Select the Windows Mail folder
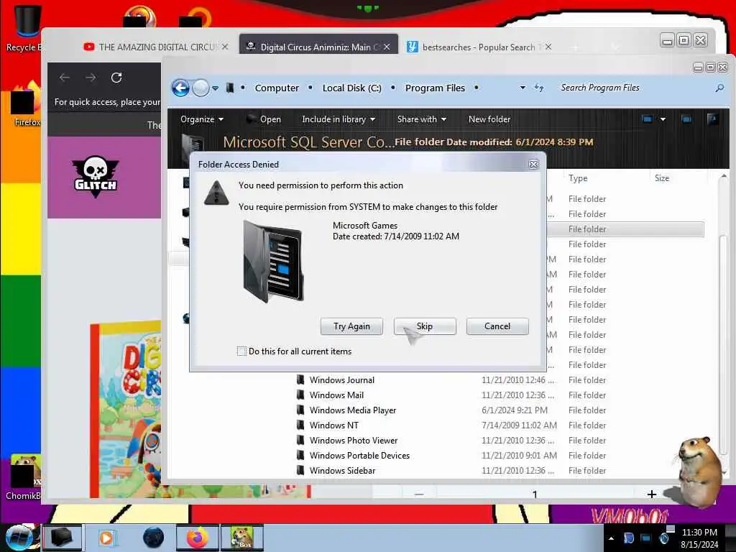 coord(336,395)
